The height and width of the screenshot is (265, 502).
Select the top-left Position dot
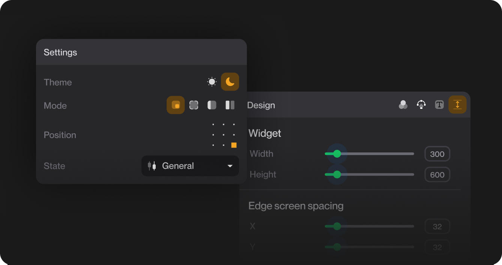[x=213, y=124]
